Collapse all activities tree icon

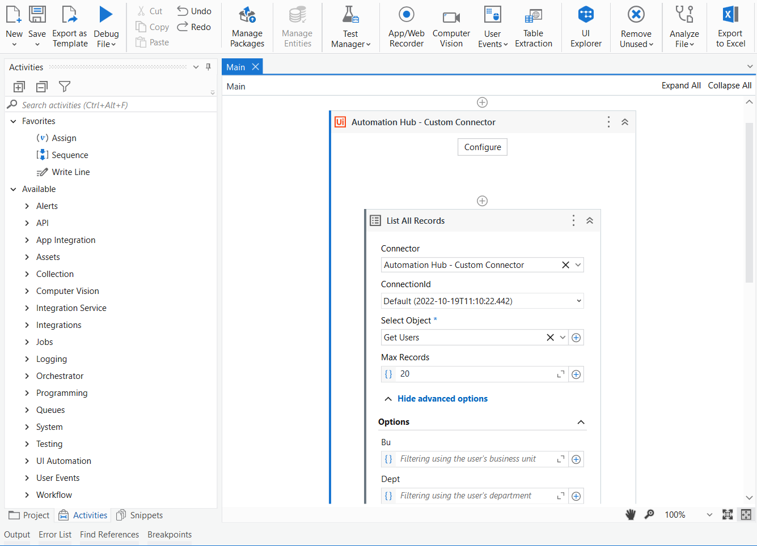click(42, 87)
